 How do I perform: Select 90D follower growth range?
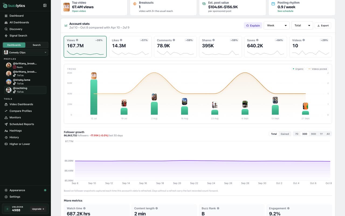click(313, 134)
